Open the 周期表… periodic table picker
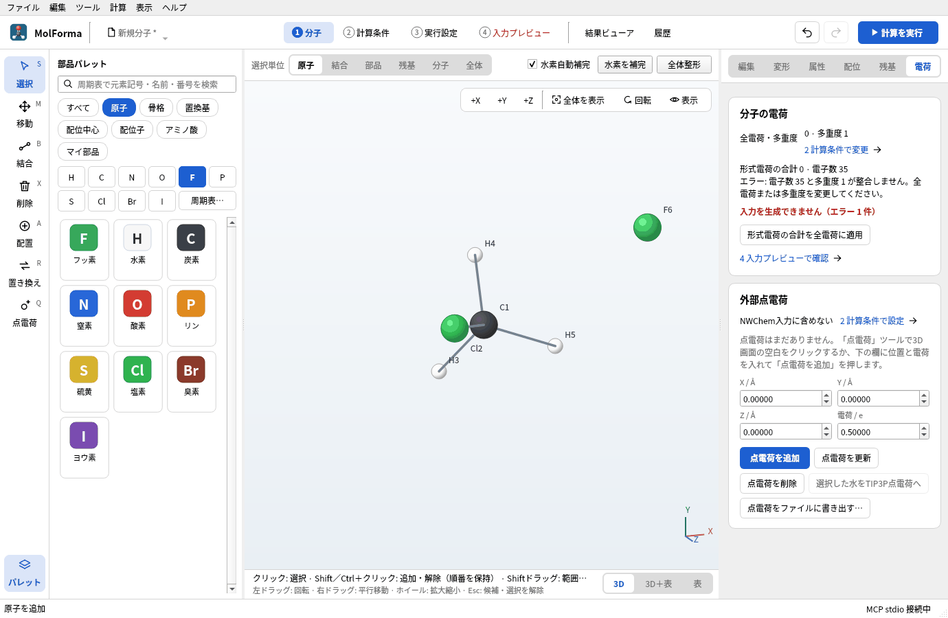The image size is (948, 618). 207,201
